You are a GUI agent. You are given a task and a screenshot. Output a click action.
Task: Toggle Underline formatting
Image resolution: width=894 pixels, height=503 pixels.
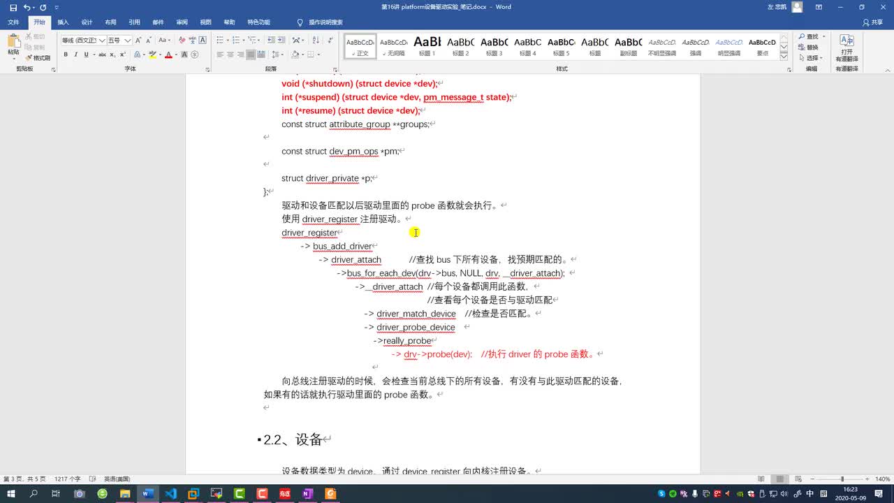point(86,54)
